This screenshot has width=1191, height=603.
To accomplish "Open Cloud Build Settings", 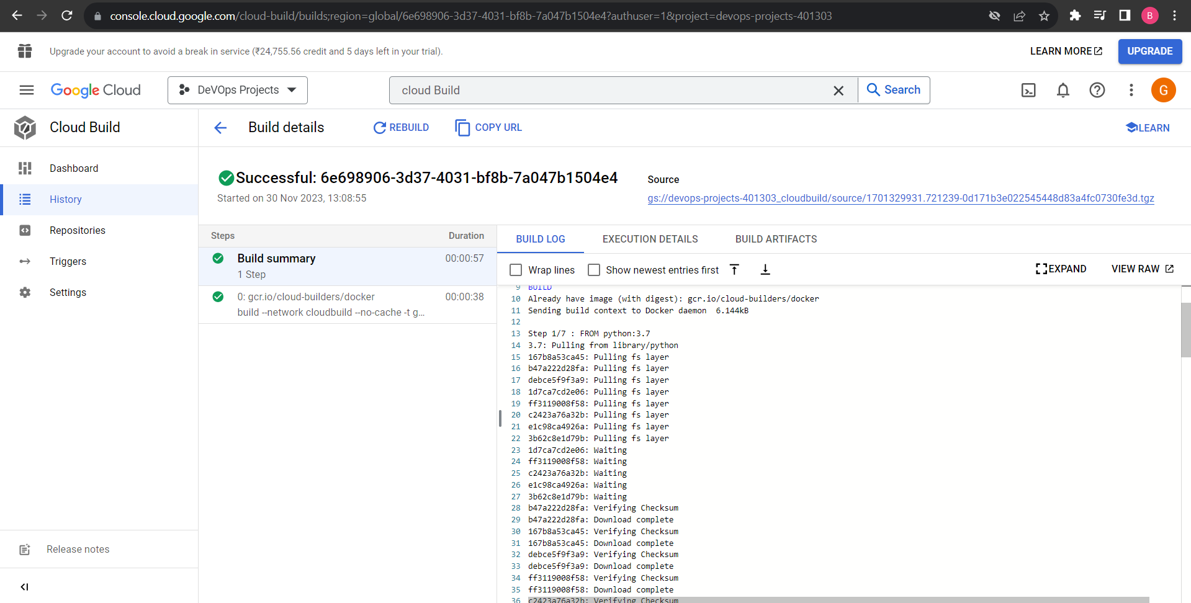I will coord(99,292).
